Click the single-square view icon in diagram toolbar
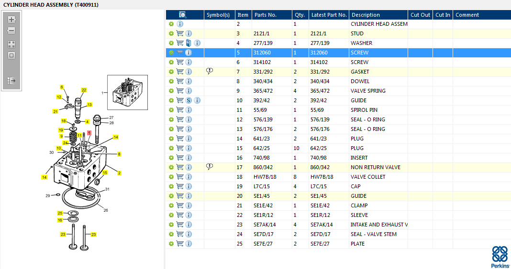 pos(11,55)
